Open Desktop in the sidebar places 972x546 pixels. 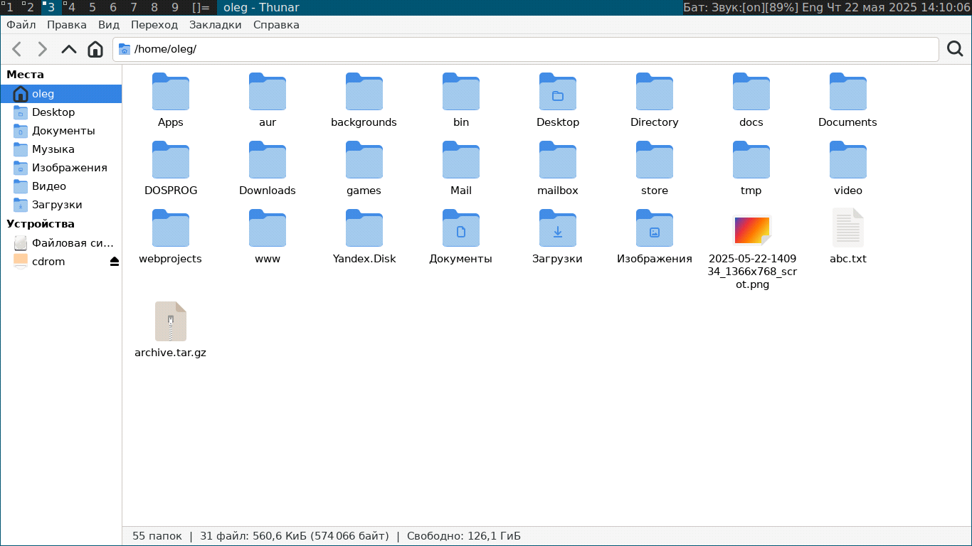pyautogui.click(x=61, y=112)
